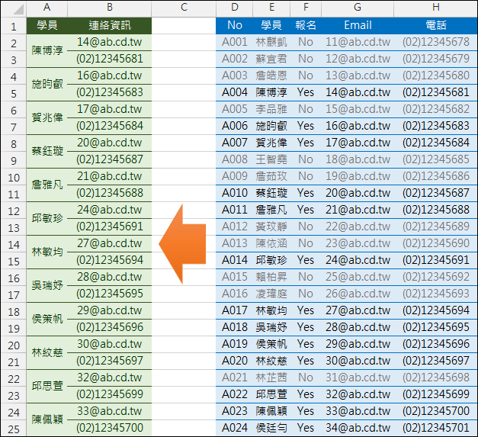Screen dimensions: 478x437
Task: Click merged cell 詹雅凡 in column A
Action: click(47, 185)
